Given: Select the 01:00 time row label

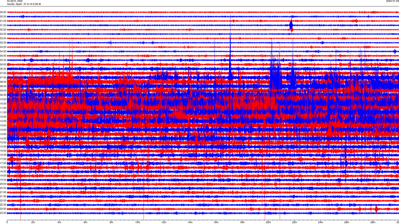Looking at the screenshot, I should point(3,21).
